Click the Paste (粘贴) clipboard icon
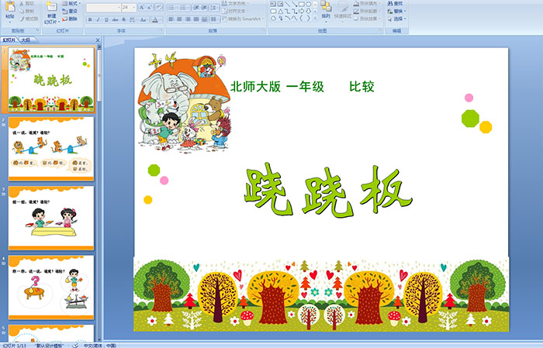Image resolution: width=543 pixels, height=348 pixels. 10,6
